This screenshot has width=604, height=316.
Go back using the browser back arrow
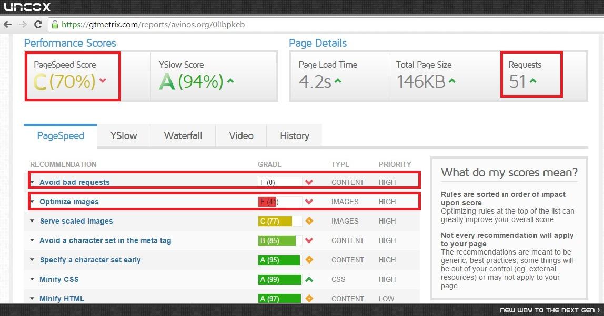pyautogui.click(x=7, y=25)
